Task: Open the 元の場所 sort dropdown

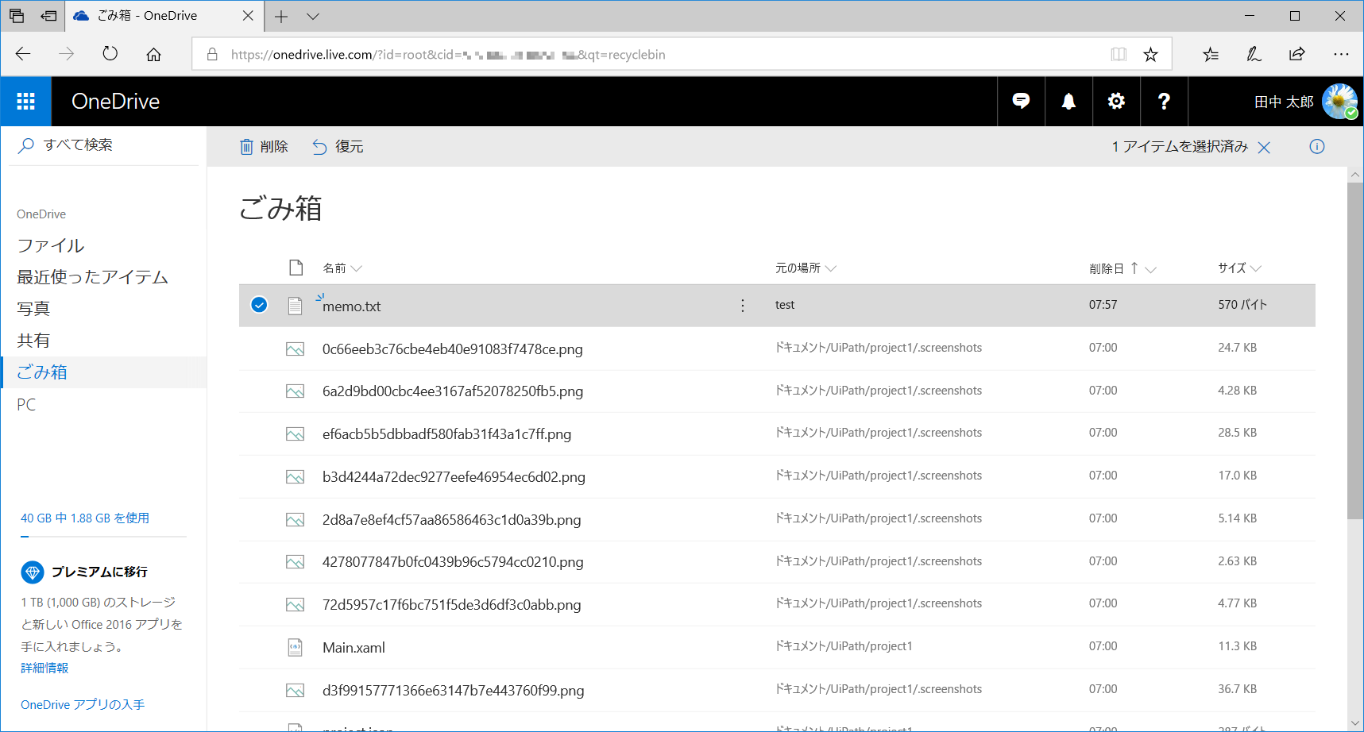Action: coord(831,268)
